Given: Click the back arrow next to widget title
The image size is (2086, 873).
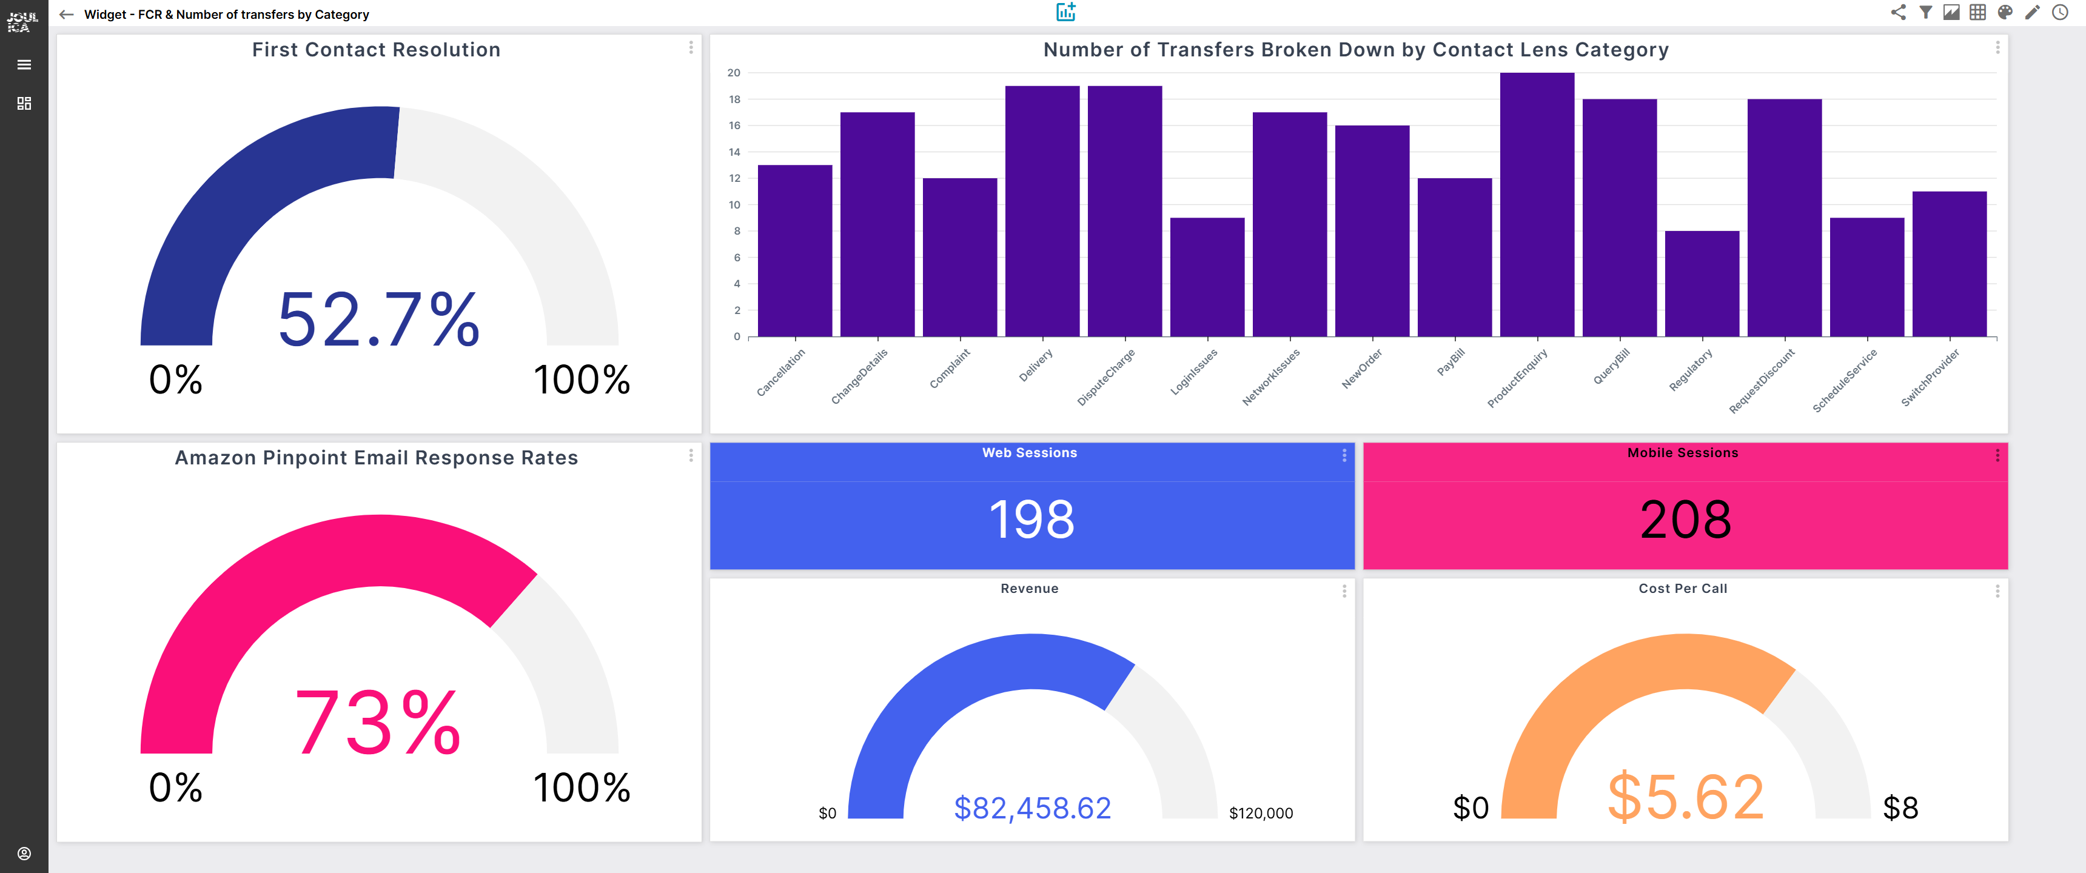Looking at the screenshot, I should (x=65, y=14).
